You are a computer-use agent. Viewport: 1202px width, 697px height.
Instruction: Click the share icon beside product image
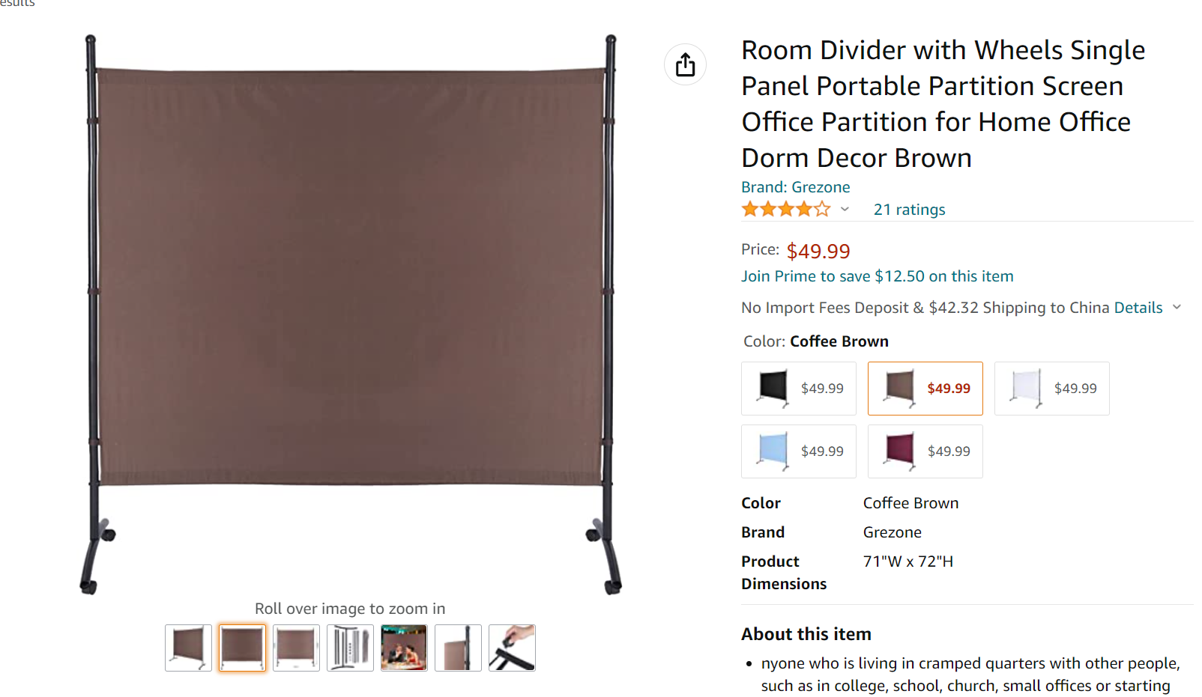pos(685,64)
